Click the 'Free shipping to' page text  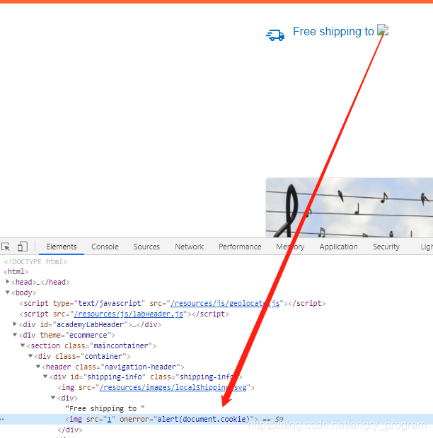[333, 31]
